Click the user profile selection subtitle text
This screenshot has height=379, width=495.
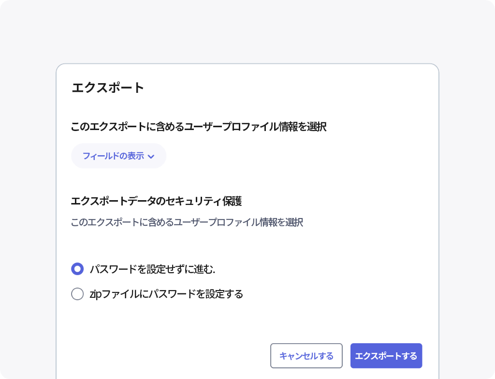(187, 222)
